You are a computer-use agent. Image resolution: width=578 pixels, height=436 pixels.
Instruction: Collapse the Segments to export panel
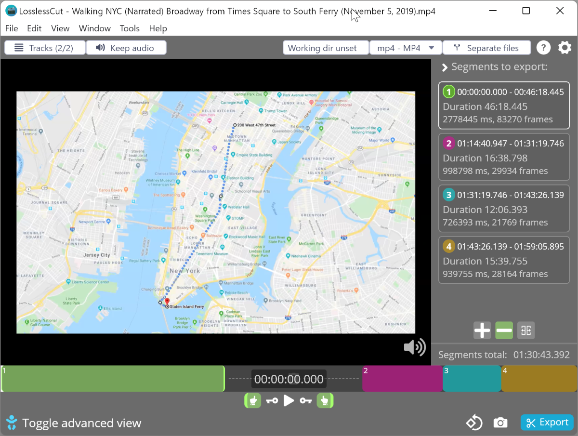pyautogui.click(x=445, y=67)
